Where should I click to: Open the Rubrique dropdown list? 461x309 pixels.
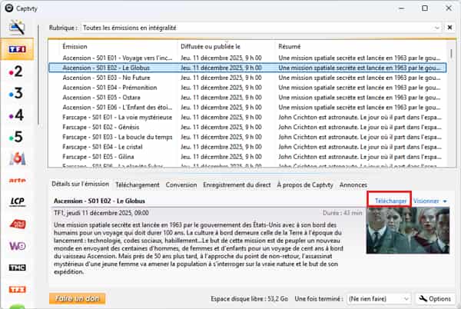coord(437,28)
